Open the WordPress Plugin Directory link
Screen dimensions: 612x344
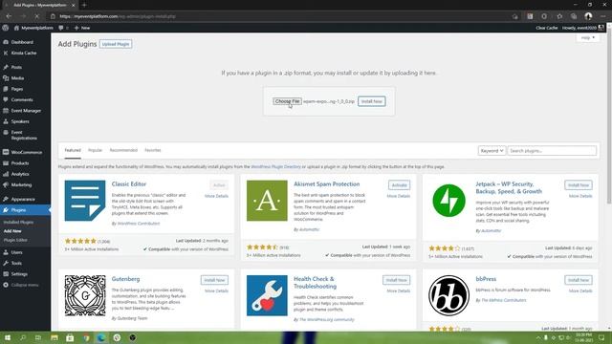coord(275,167)
